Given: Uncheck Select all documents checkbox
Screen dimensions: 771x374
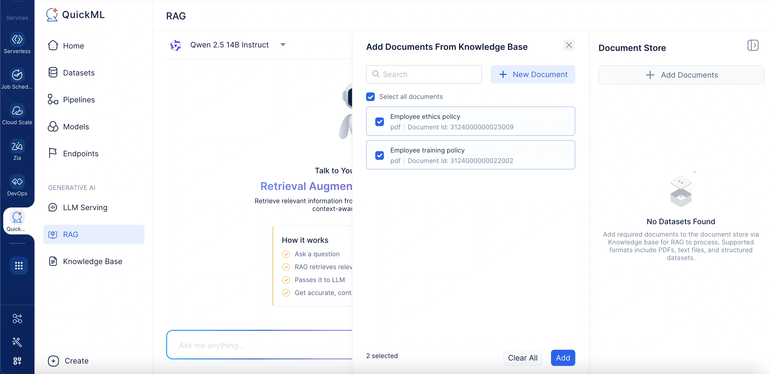Looking at the screenshot, I should tap(370, 97).
